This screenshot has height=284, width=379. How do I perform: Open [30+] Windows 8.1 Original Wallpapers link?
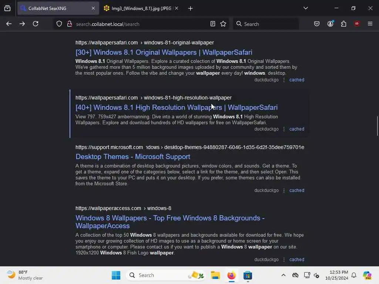164,53
